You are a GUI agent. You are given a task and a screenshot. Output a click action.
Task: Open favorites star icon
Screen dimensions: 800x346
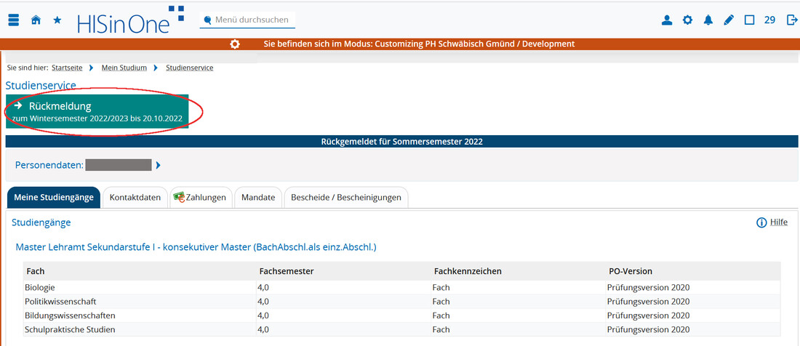(57, 20)
